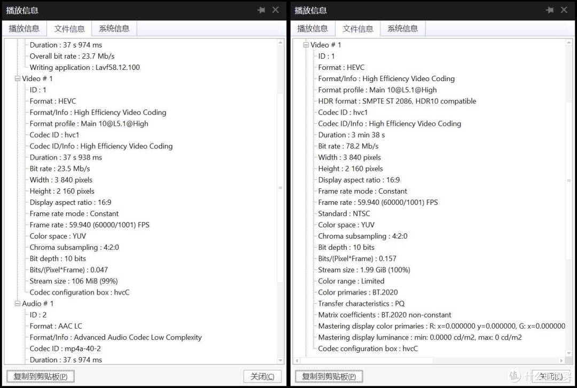This screenshot has height=388, width=577.
Task: Click right arrow of the horizontal scrollbar
Action: pos(561,361)
